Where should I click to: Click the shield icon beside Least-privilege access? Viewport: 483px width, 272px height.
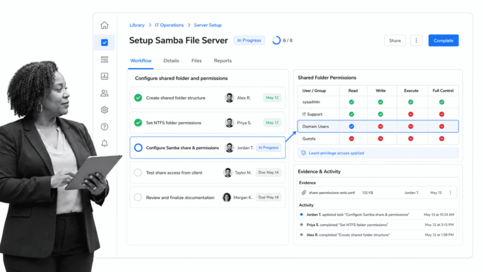click(303, 153)
